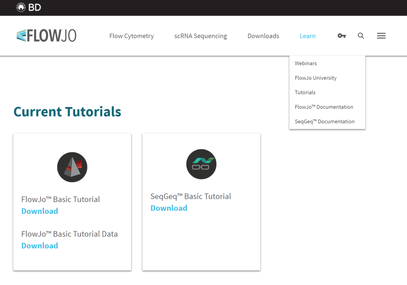Click the Learn menu item

point(308,36)
